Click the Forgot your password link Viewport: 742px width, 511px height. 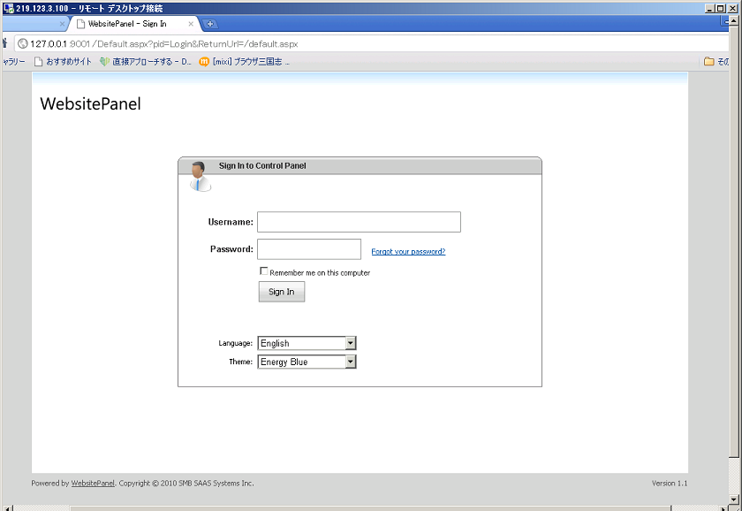point(408,252)
